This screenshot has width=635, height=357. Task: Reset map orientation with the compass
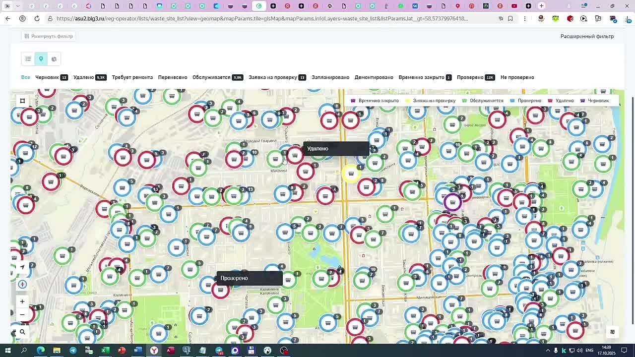[22, 284]
